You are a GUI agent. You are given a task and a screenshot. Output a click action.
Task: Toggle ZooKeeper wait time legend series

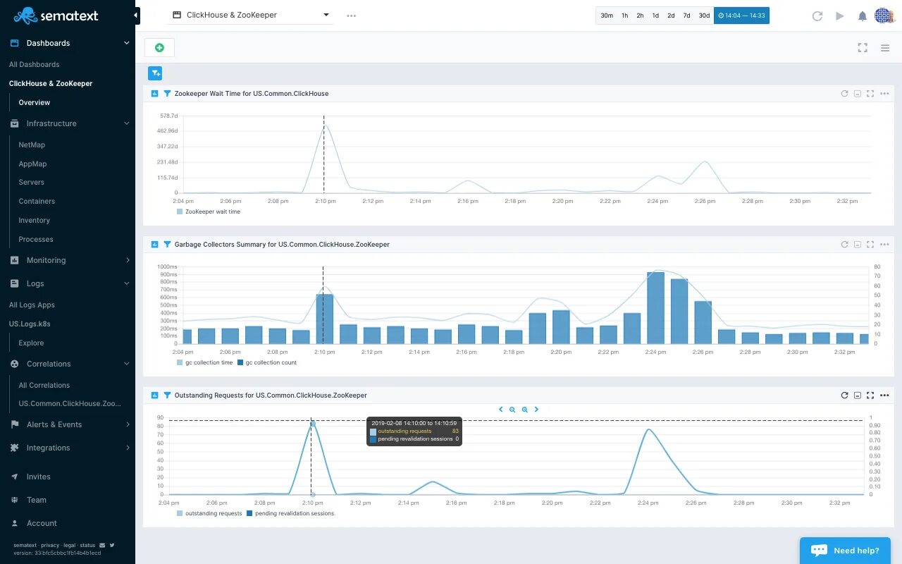pyautogui.click(x=209, y=211)
